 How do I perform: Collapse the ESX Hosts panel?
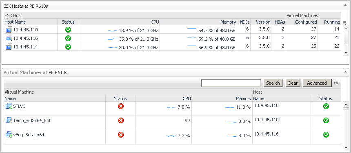(345, 6)
